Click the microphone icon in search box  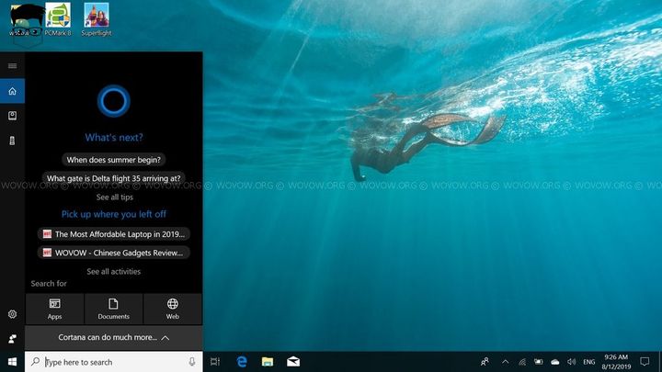(x=192, y=362)
